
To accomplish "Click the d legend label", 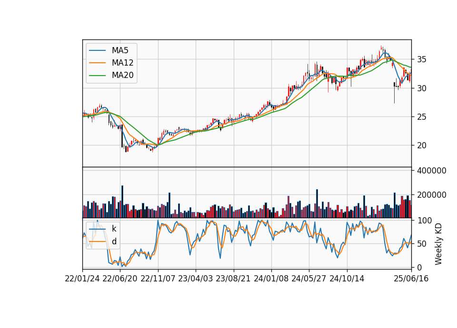I will [x=114, y=241].
